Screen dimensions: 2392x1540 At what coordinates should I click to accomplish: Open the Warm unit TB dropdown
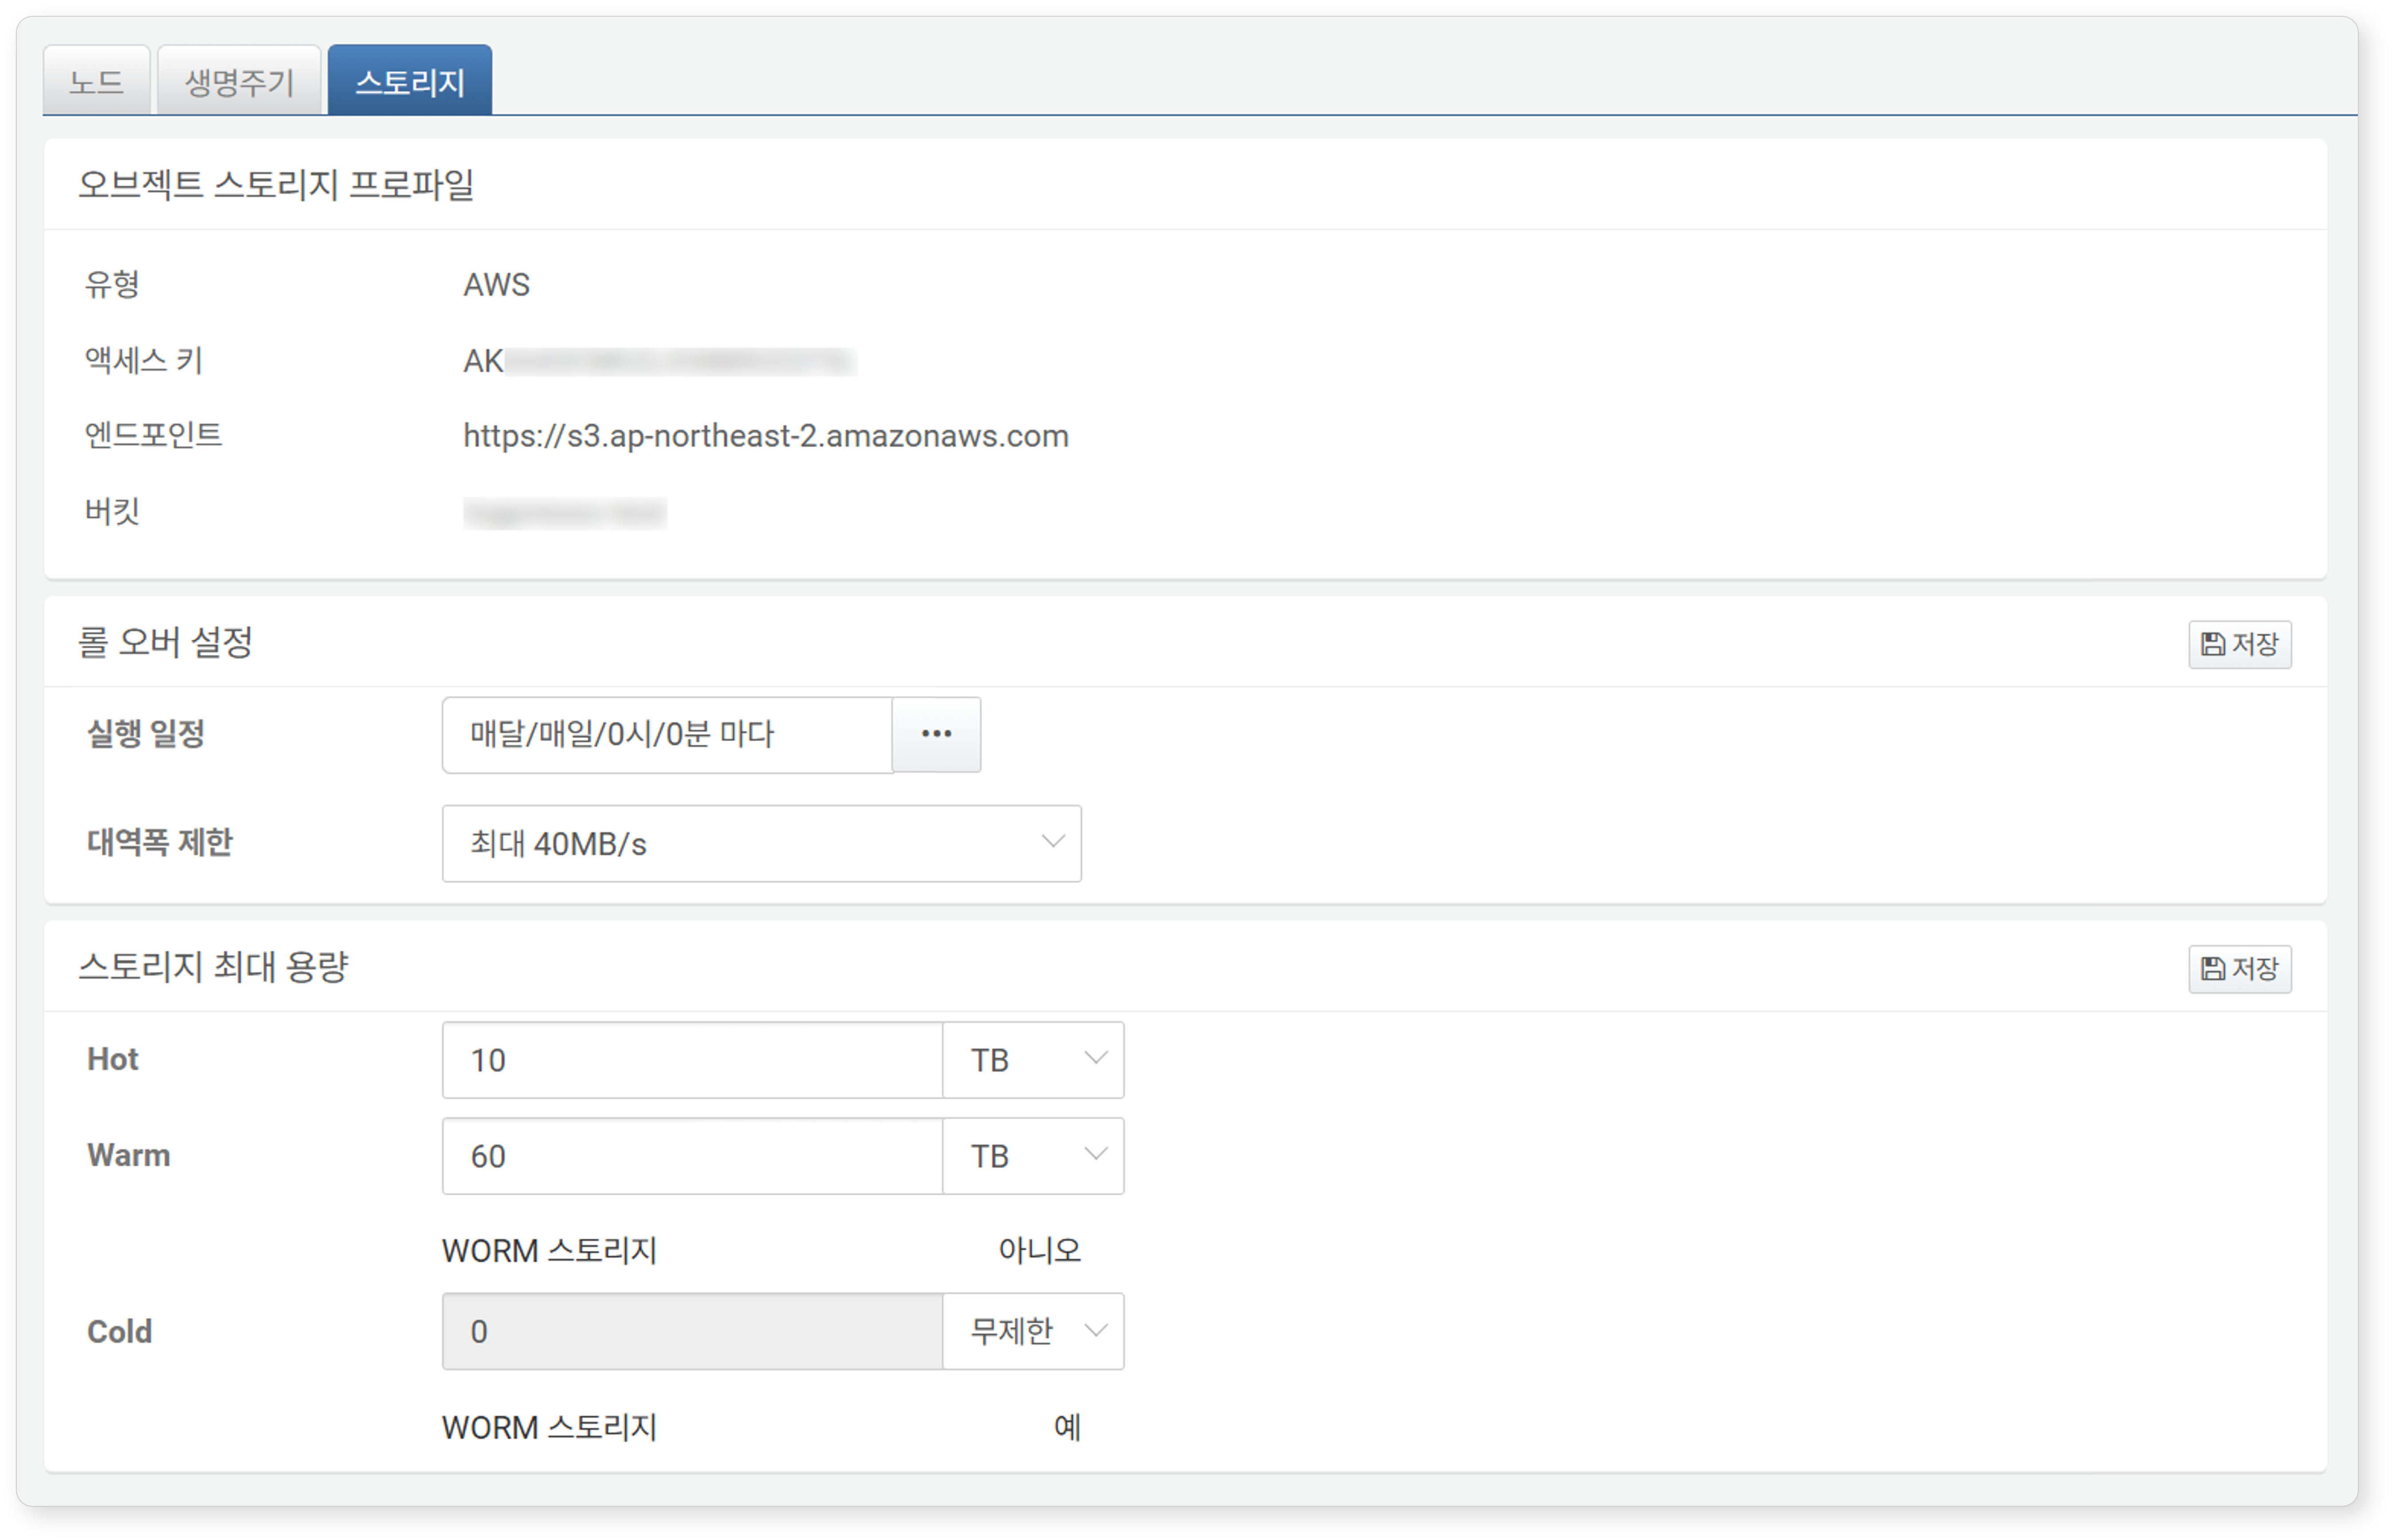tap(1033, 1156)
